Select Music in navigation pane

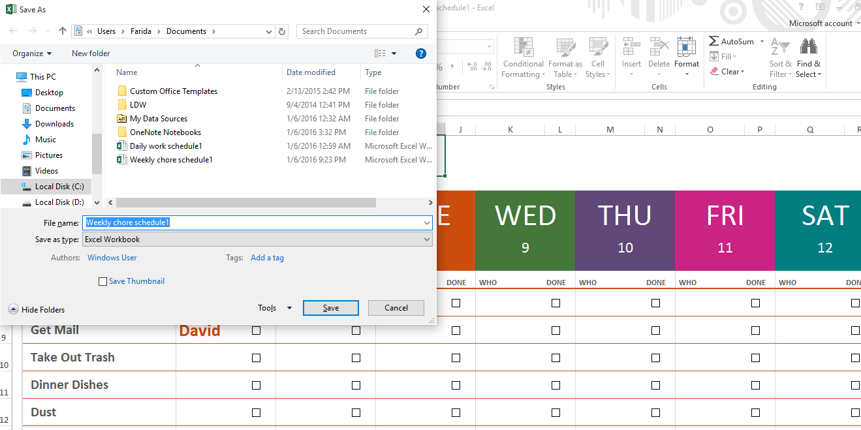click(46, 140)
